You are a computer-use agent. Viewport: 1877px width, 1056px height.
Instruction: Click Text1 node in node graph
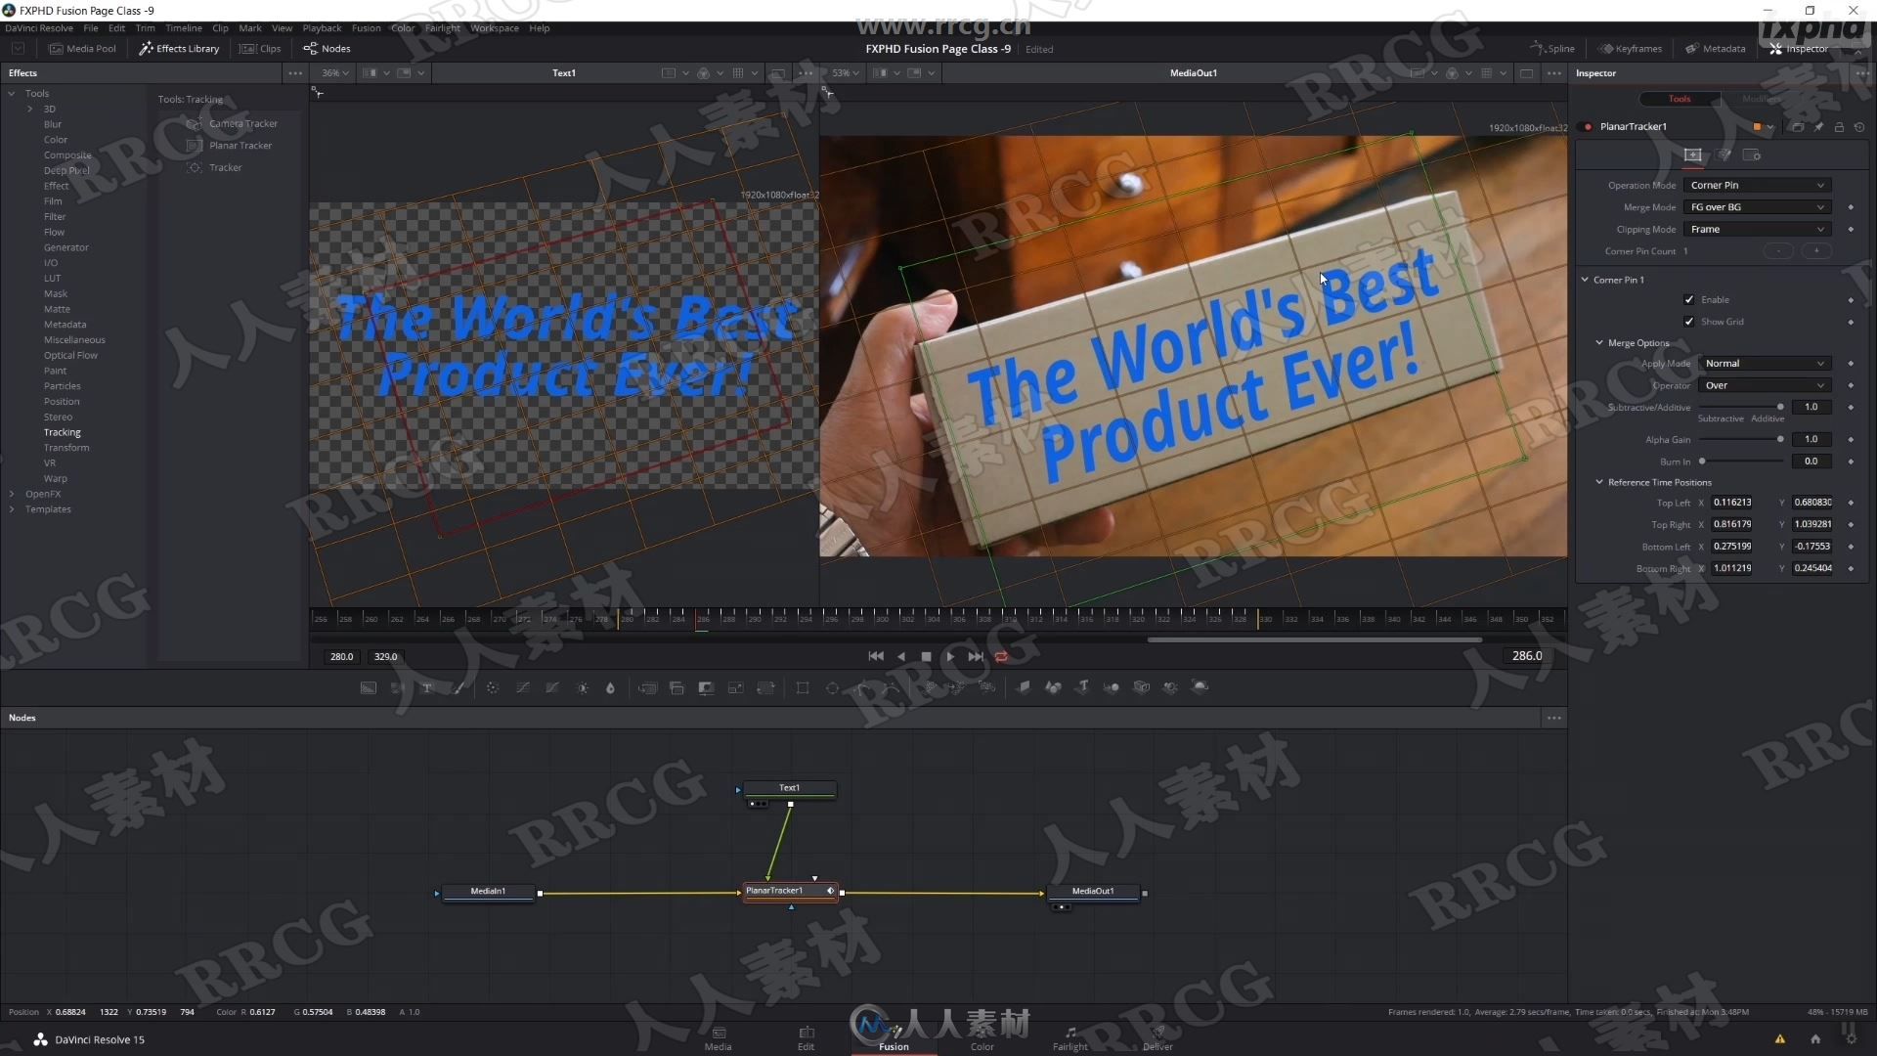pyautogui.click(x=788, y=786)
